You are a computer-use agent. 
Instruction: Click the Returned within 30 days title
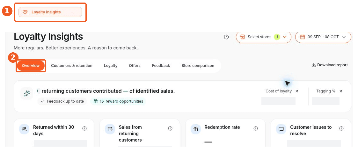pos(54,130)
